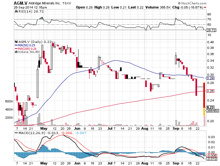Image resolution: width=220 pixels, height=166 pixels.
Task: Click the RSI(14) 28.72 legend label
Action: tap(31, 12)
